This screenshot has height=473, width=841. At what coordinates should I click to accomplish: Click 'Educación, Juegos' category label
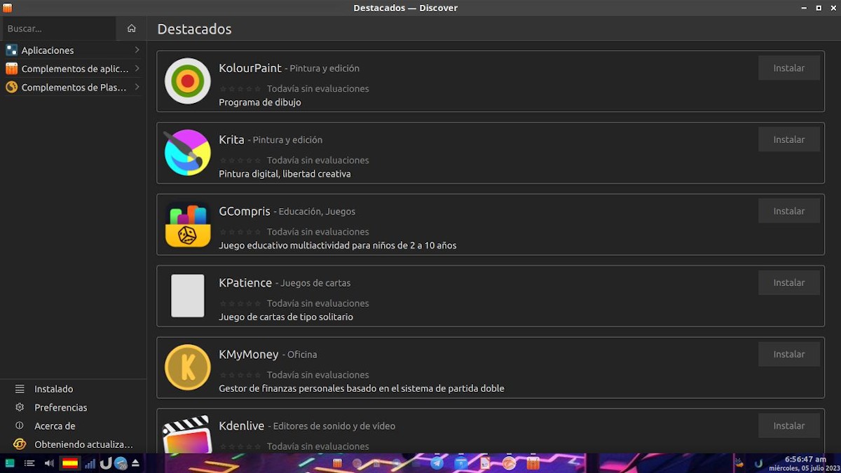point(317,212)
